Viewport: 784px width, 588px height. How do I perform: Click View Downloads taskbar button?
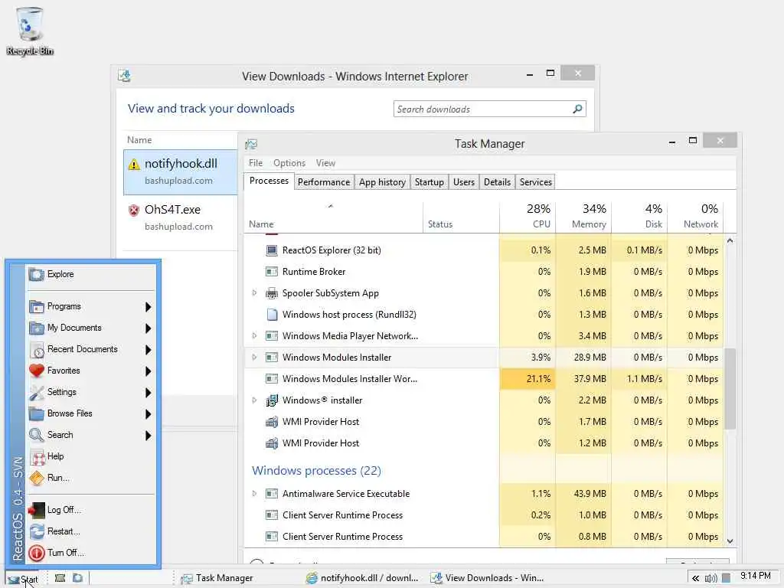pyautogui.click(x=487, y=579)
